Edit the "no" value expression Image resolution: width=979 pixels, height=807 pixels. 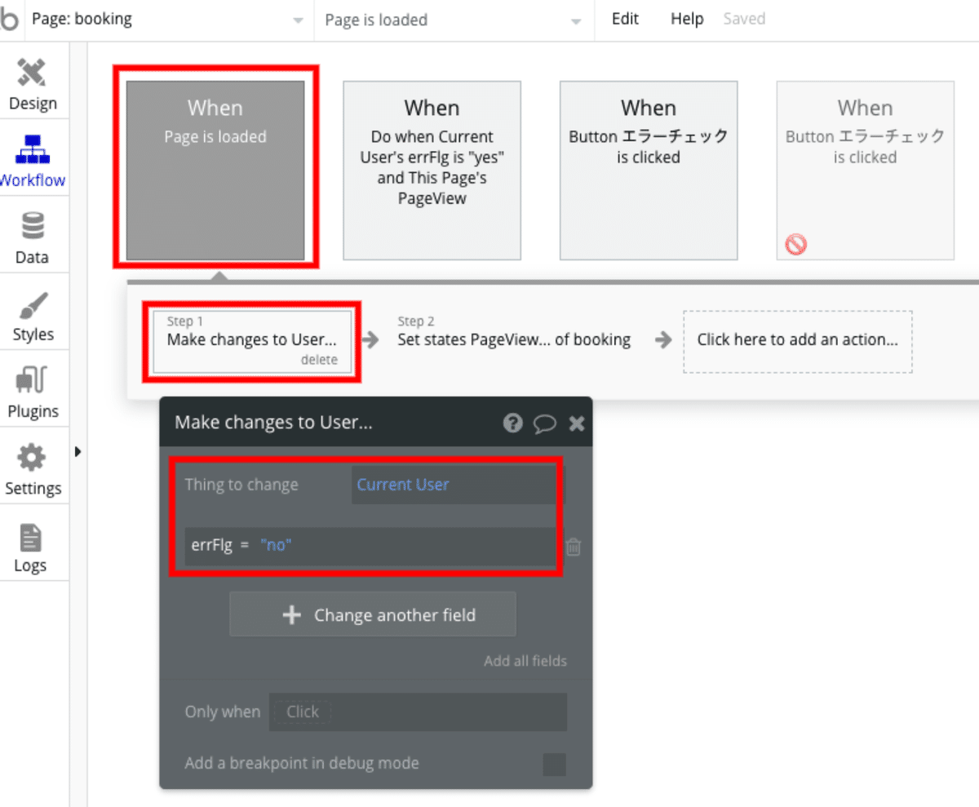[x=276, y=545]
